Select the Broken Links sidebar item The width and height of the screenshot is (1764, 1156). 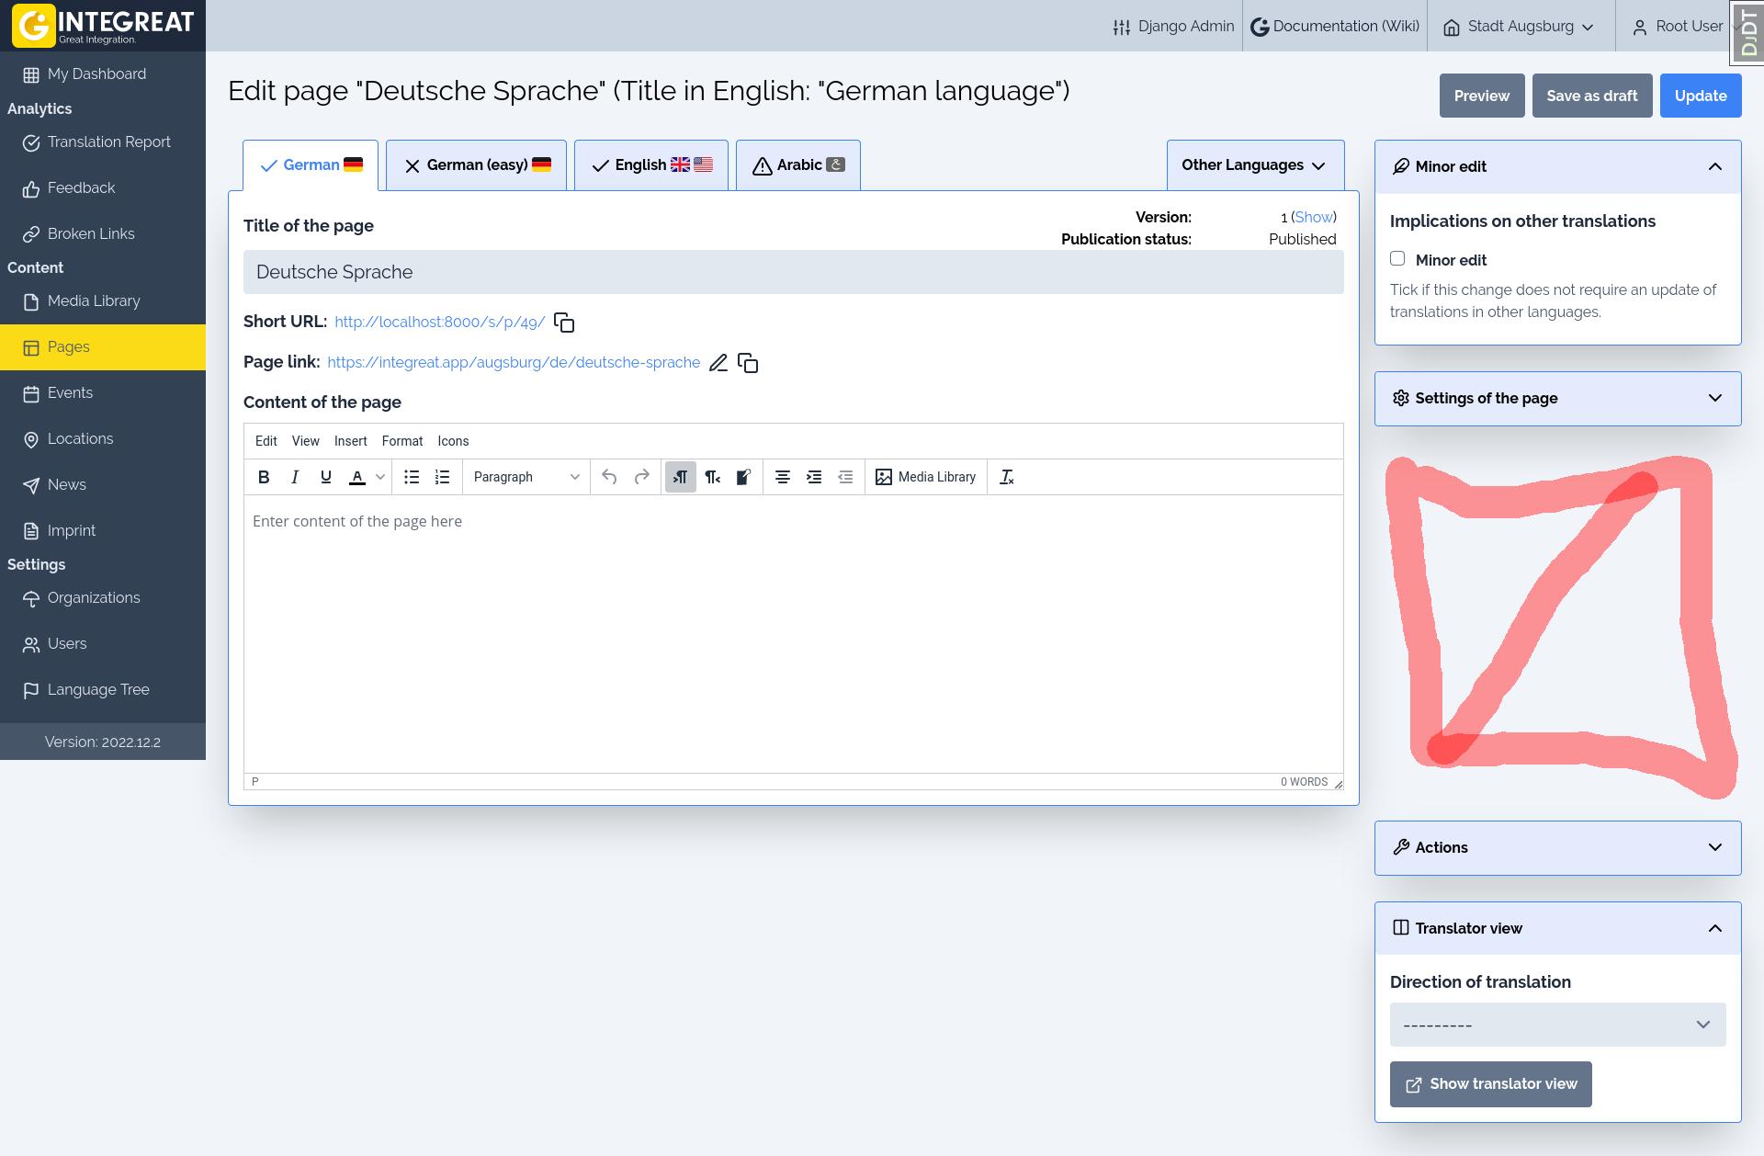[x=90, y=233]
